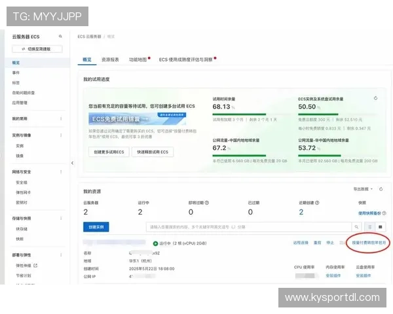Viewport: 393px width, 314px height.
Task: Click the sidebar search magnifier icon
Action: pyautogui.click(x=60, y=37)
